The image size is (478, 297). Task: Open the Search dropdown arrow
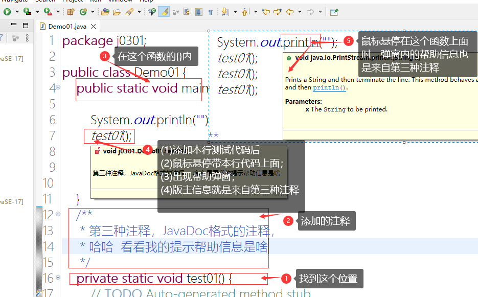coord(140,12)
